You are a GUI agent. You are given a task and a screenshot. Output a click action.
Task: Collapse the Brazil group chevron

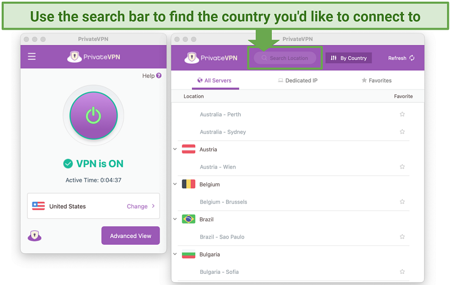tap(175, 219)
